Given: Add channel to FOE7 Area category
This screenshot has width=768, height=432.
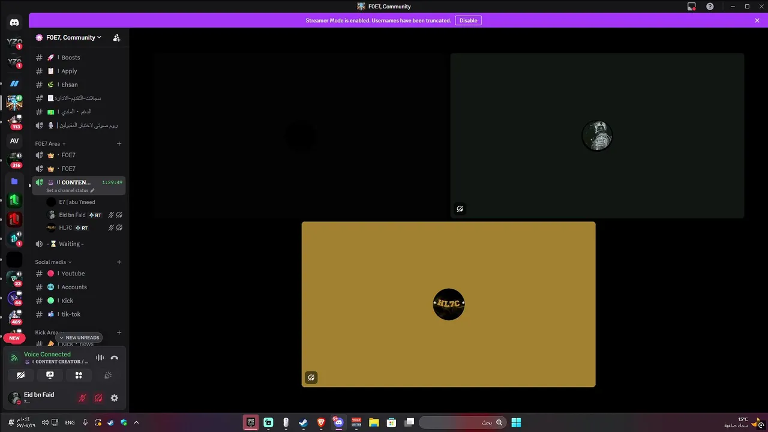Looking at the screenshot, I should 119,144.
